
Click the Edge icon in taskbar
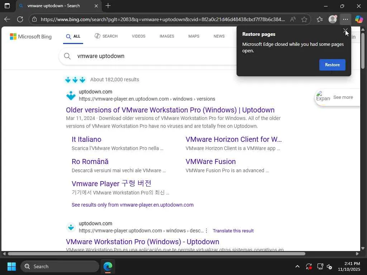point(108,266)
